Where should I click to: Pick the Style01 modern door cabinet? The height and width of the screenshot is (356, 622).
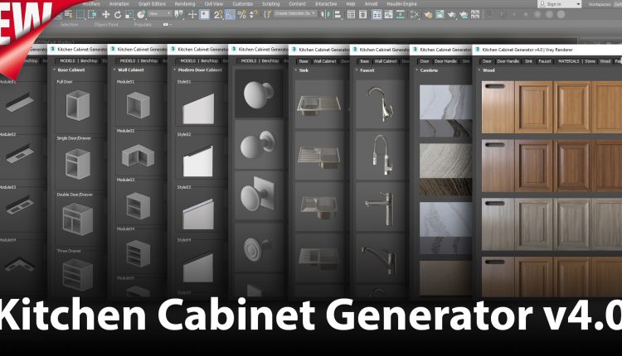(x=197, y=108)
